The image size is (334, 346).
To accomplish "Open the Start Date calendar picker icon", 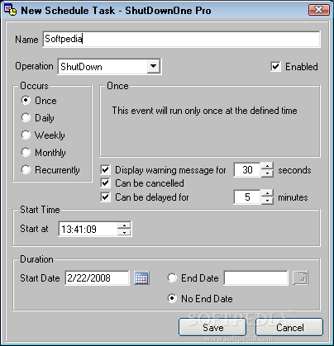I will pyautogui.click(x=141, y=277).
